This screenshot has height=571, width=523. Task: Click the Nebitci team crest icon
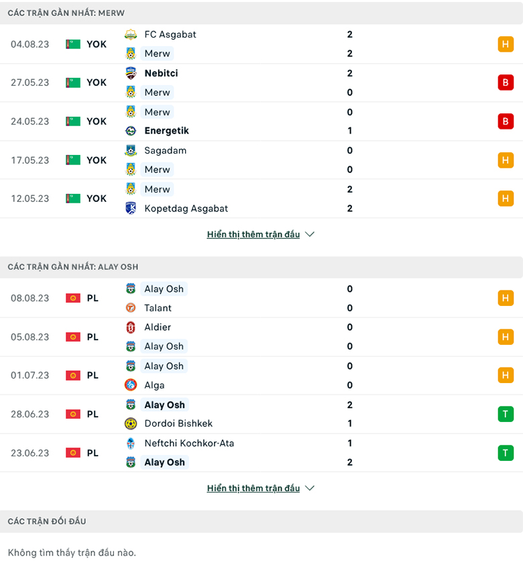click(131, 73)
